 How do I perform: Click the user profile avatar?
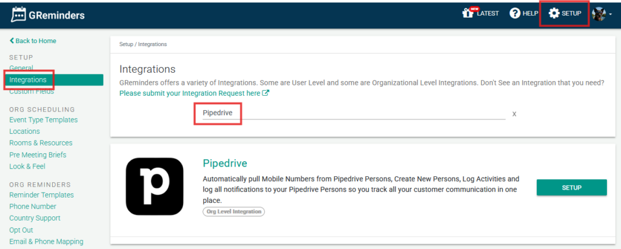click(x=599, y=14)
